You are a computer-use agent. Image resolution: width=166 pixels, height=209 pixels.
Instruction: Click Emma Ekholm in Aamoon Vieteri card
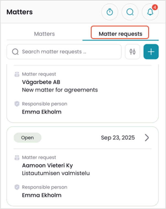pyautogui.click(x=41, y=195)
